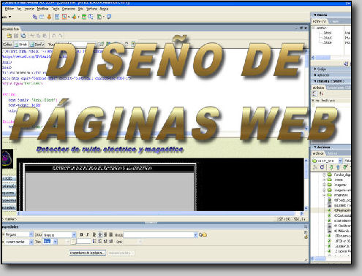Screen dimensions: 362x276
Task: Refresh the Files panel with the blue arrow
Action: tap(322, 167)
